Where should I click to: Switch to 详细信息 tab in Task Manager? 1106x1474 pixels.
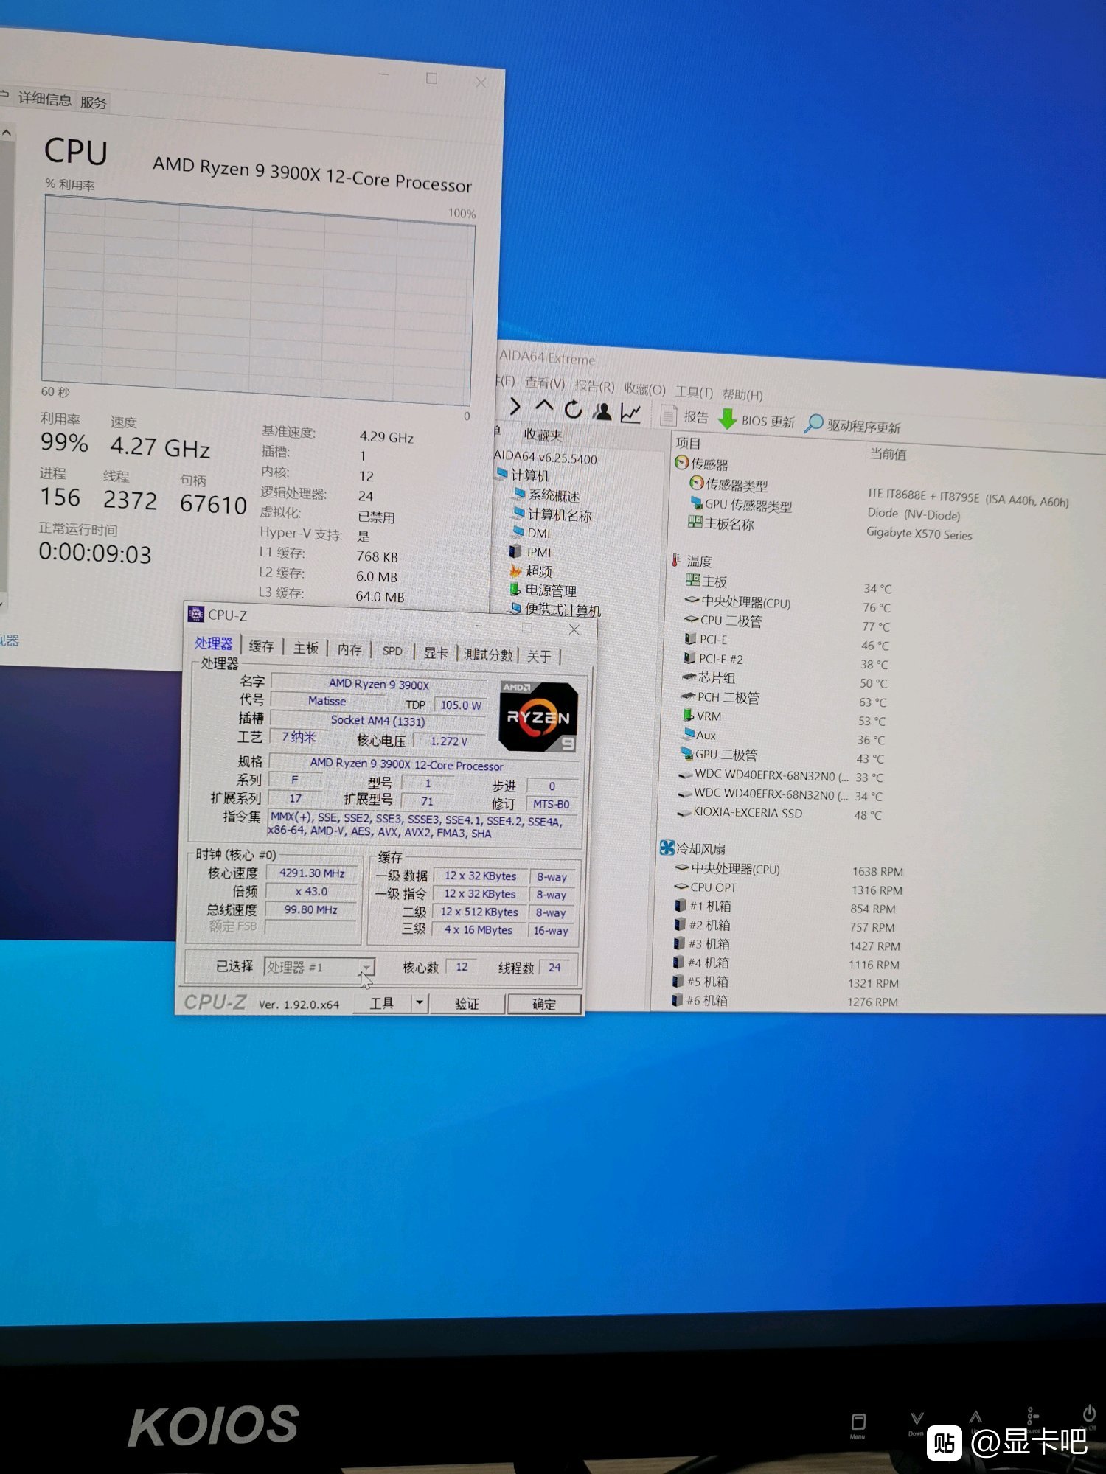click(x=45, y=99)
